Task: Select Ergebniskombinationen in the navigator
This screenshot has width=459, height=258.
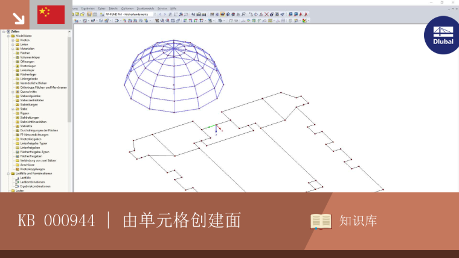Action: (36, 186)
